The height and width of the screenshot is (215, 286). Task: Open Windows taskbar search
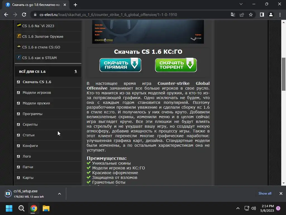click(21, 208)
